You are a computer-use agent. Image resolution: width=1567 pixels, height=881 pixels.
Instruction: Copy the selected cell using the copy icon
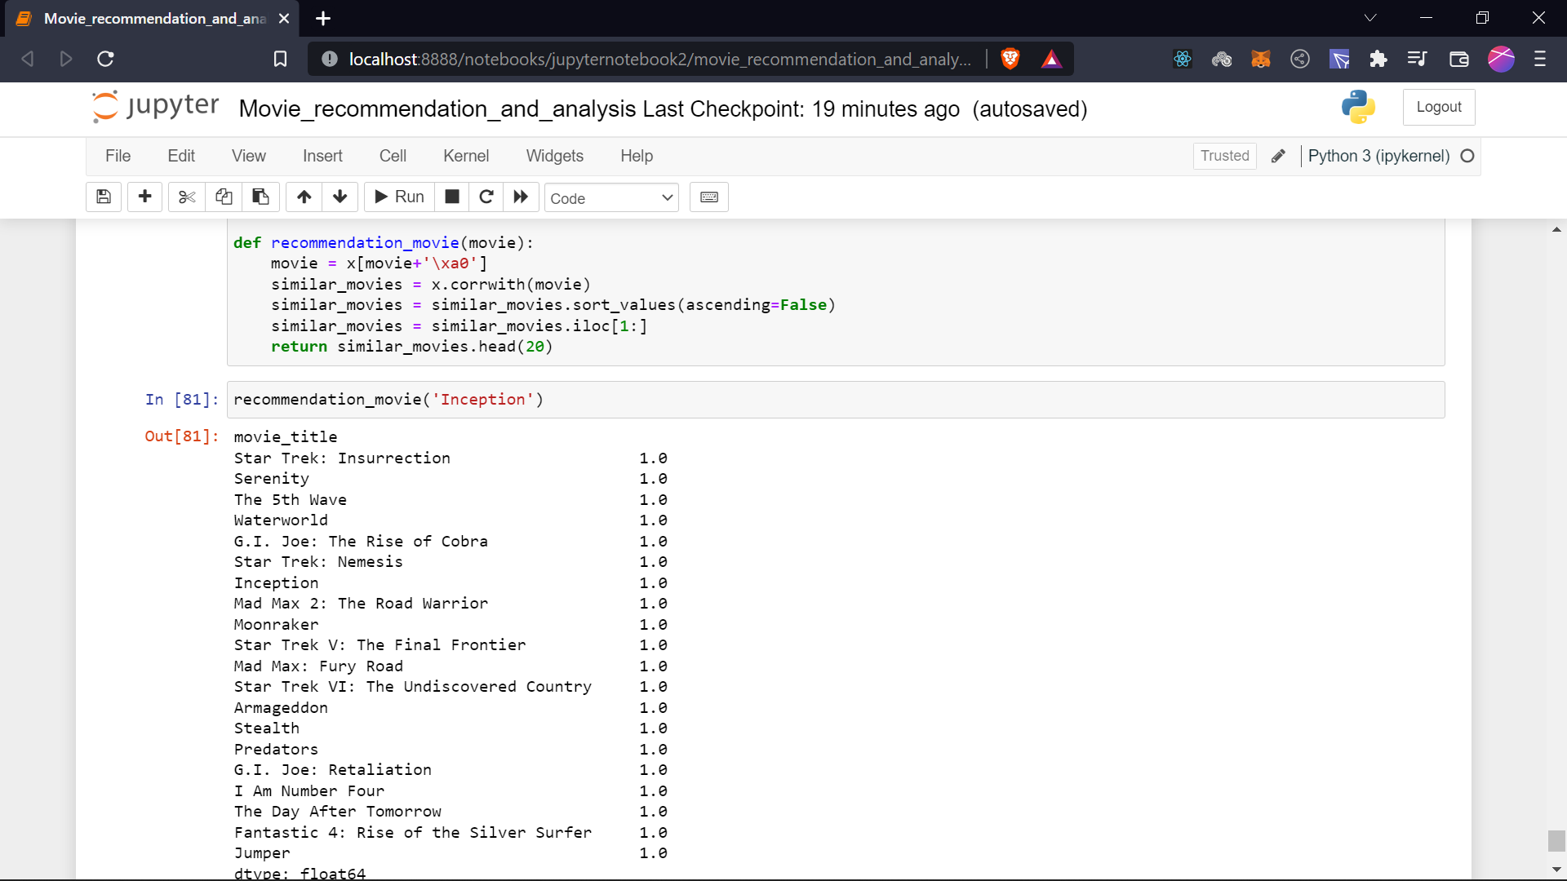pyautogui.click(x=224, y=197)
